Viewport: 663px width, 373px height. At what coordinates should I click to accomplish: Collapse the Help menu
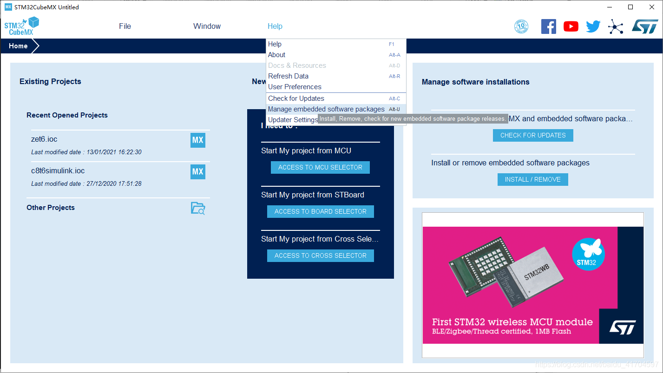[275, 26]
